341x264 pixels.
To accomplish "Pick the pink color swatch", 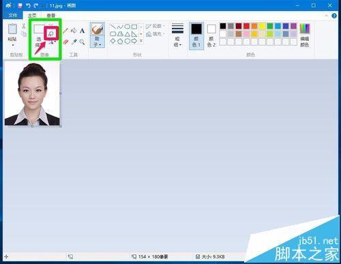I will point(246,34).
